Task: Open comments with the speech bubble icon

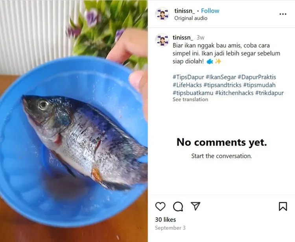Action: [x=178, y=206]
